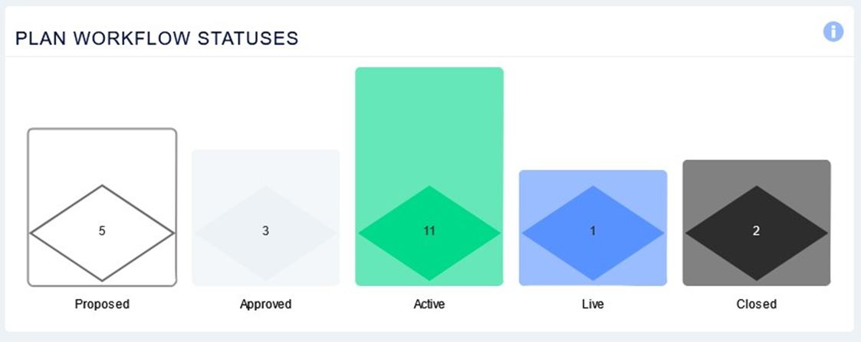Click the Closed status label
Screen dimensions: 861x342
click(x=757, y=304)
